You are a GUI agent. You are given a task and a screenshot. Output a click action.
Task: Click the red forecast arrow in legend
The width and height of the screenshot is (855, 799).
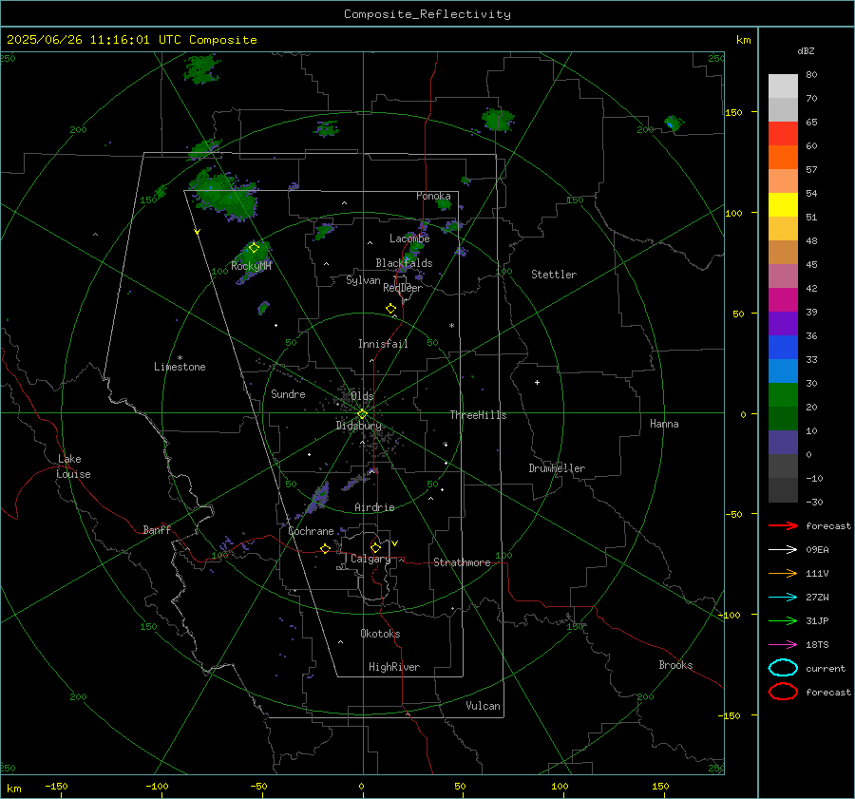tap(783, 525)
